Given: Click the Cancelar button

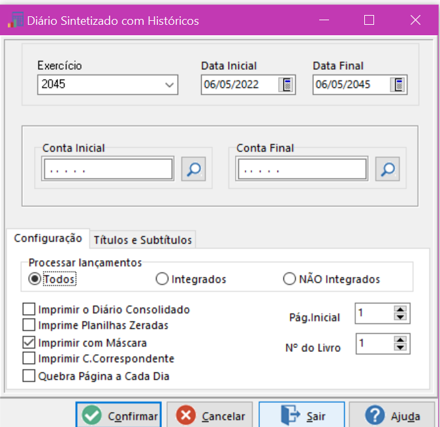Looking at the screenshot, I should (210, 415).
